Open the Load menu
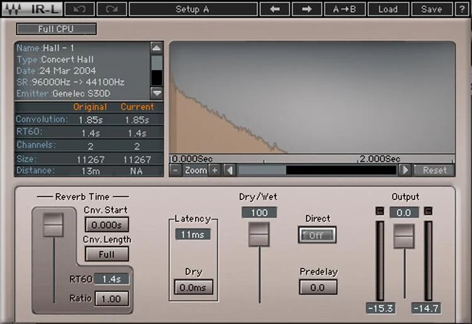Screen dimensions: 472x324 [388, 9]
